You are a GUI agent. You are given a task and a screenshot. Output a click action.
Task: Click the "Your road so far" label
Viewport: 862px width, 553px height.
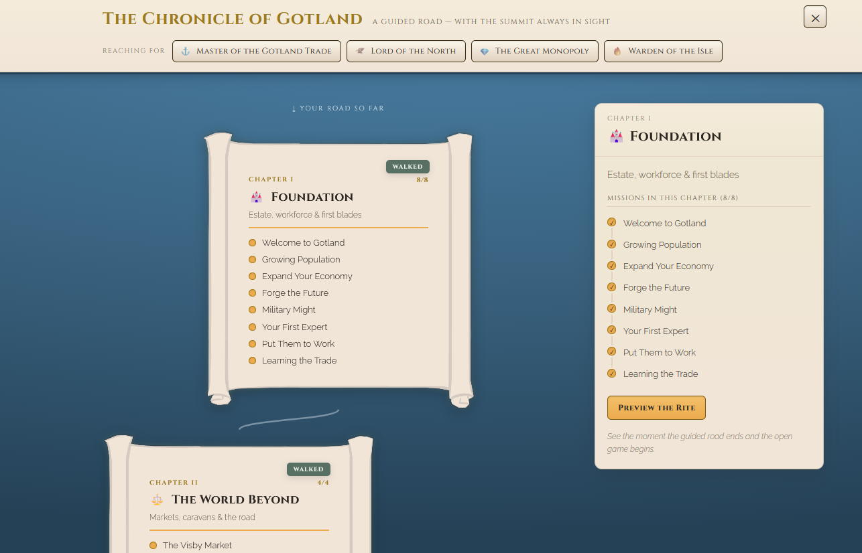point(338,108)
